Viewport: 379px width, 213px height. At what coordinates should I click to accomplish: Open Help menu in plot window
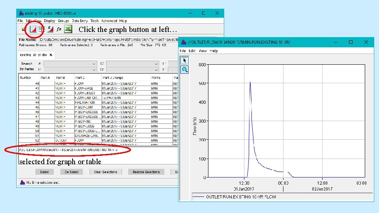(x=214, y=51)
